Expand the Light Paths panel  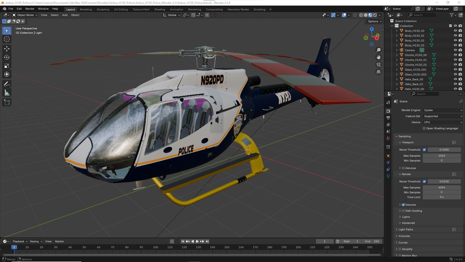(x=405, y=230)
